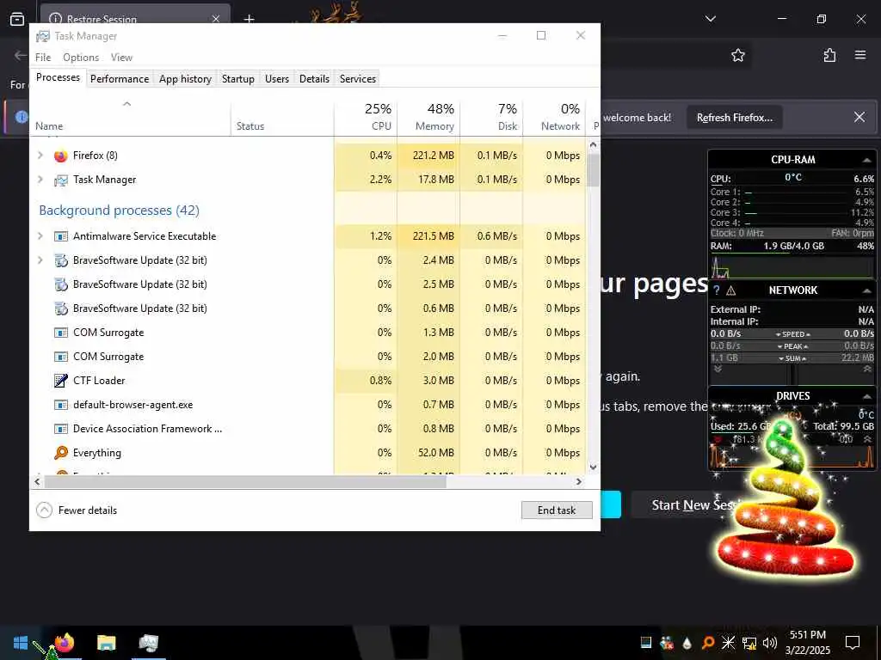Add a new Firefox tab with plus
Viewport: 881px width, 660px height.
[249, 19]
